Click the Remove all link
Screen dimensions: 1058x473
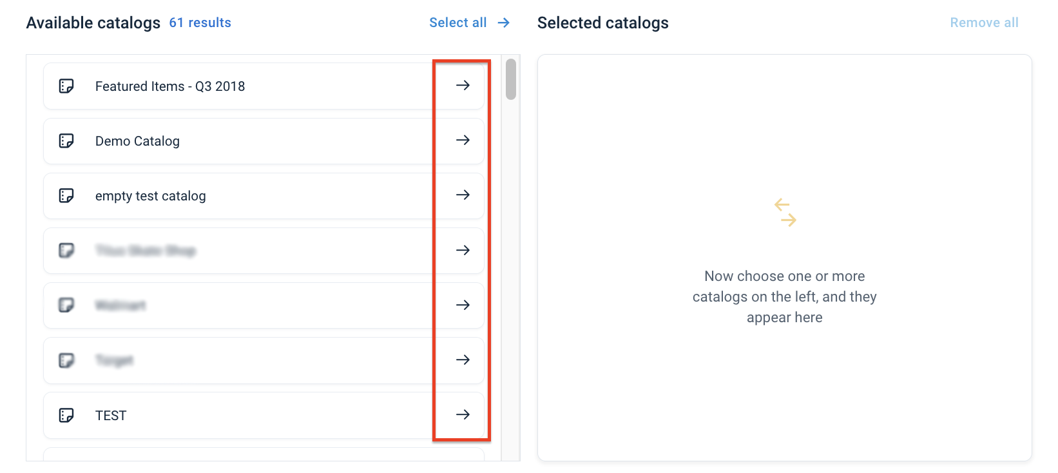984,22
